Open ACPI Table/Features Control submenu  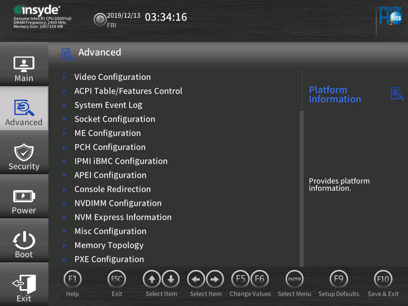point(128,91)
